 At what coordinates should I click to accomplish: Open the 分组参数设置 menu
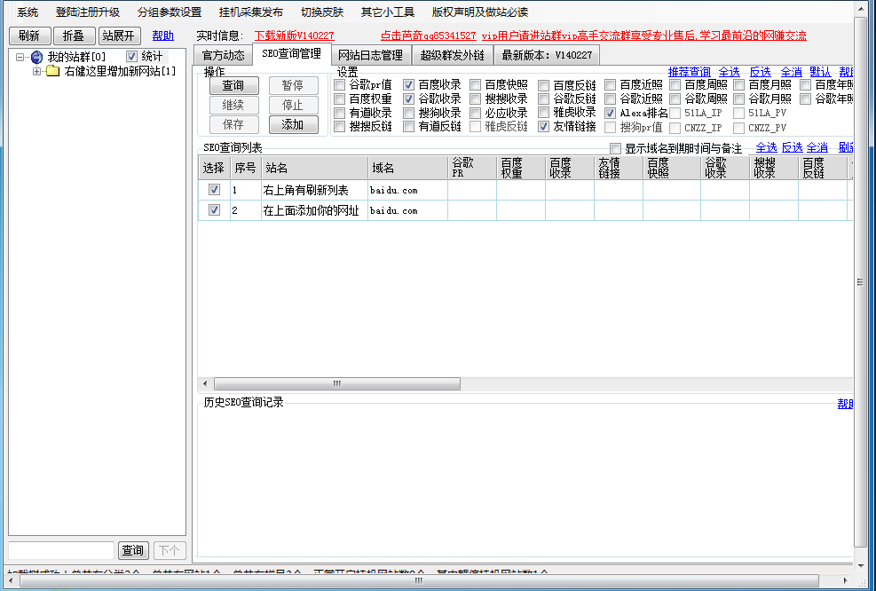click(x=170, y=12)
